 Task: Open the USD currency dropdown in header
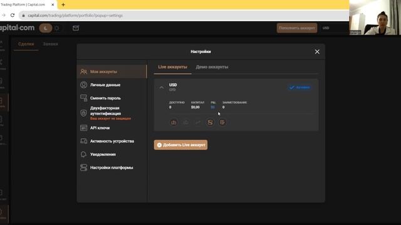point(326,28)
